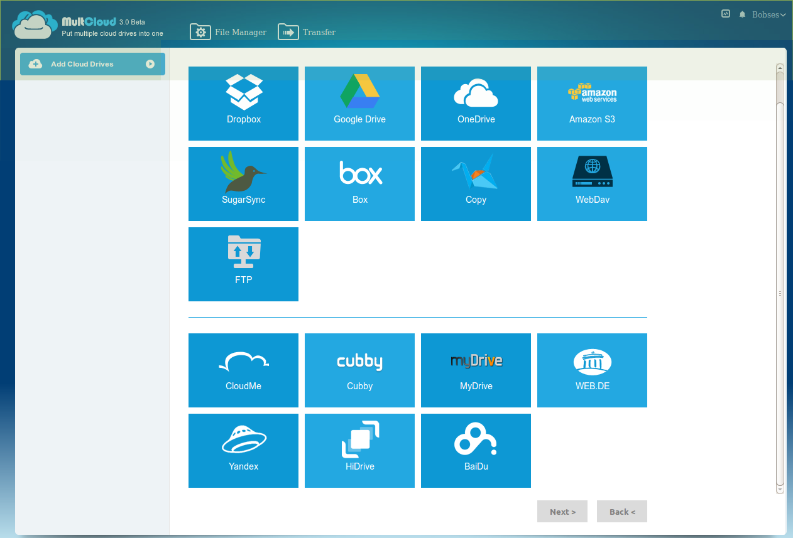Screen dimensions: 793x538
Task: Click the MultCloud logo
Action: click(x=87, y=25)
